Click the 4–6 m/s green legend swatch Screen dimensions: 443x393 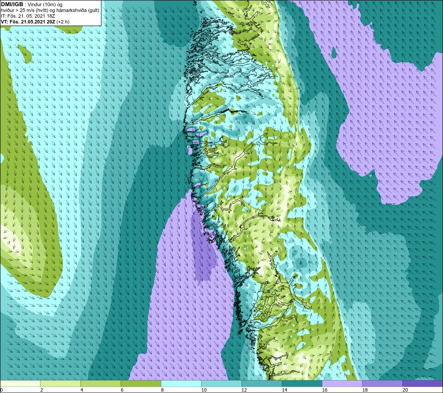pyautogui.click(x=101, y=384)
